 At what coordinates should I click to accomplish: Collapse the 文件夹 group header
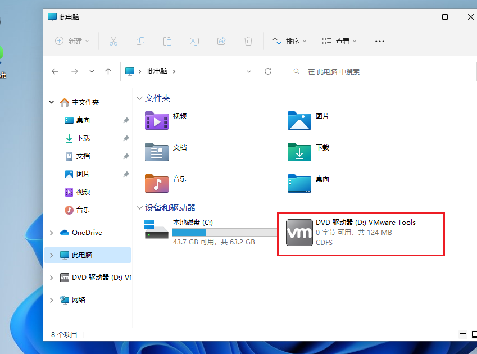click(139, 98)
